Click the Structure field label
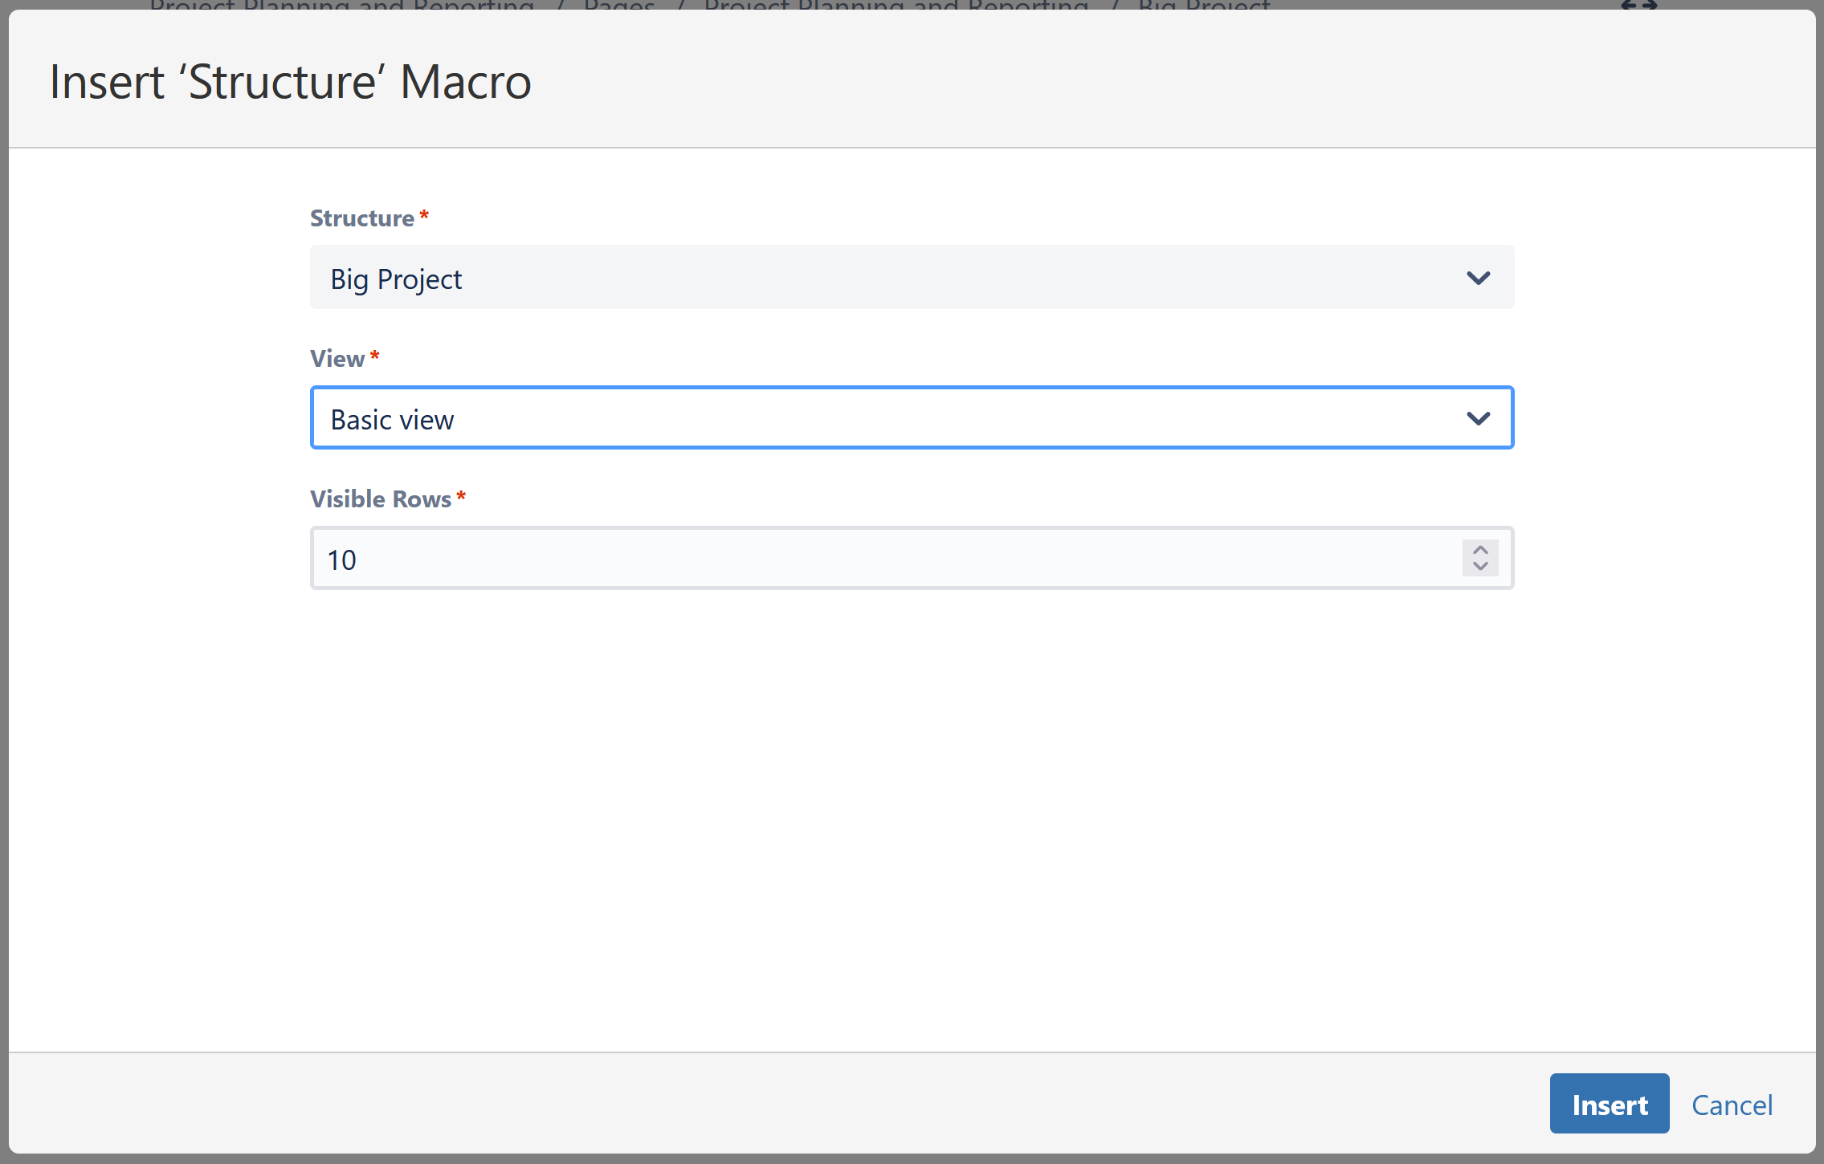The width and height of the screenshot is (1824, 1164). coord(361,218)
